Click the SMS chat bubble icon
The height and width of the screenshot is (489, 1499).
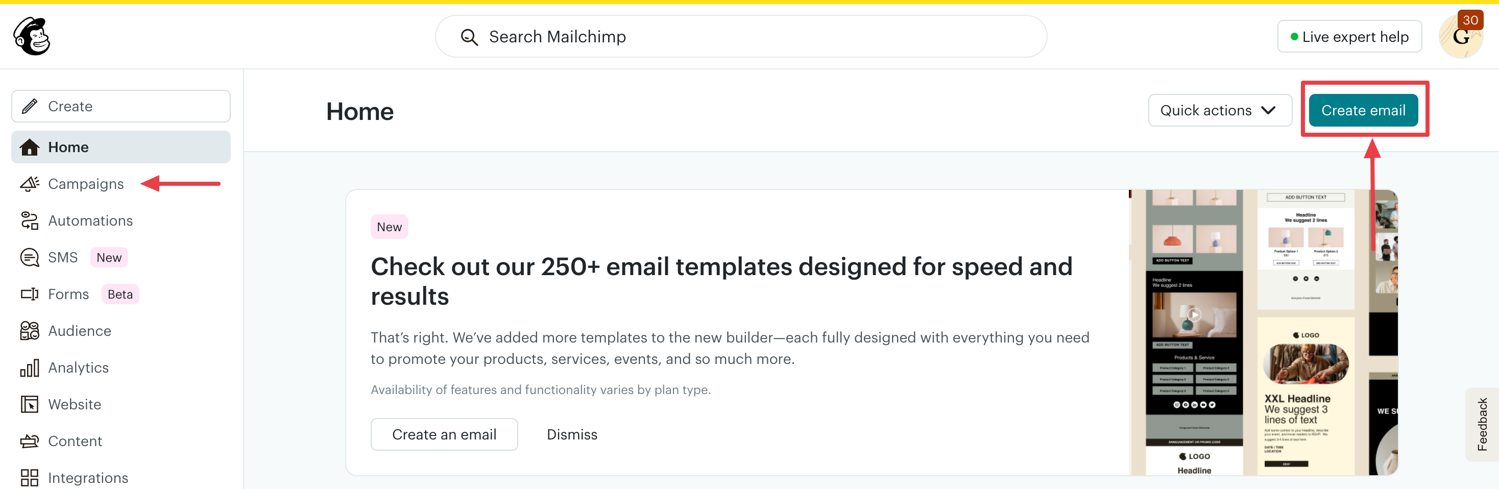click(x=29, y=257)
